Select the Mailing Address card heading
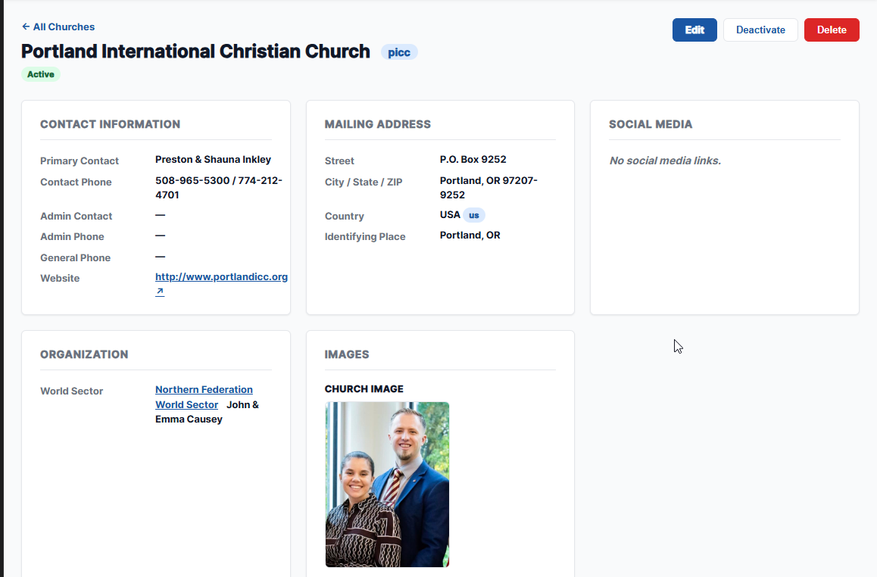The image size is (877, 577). point(377,124)
